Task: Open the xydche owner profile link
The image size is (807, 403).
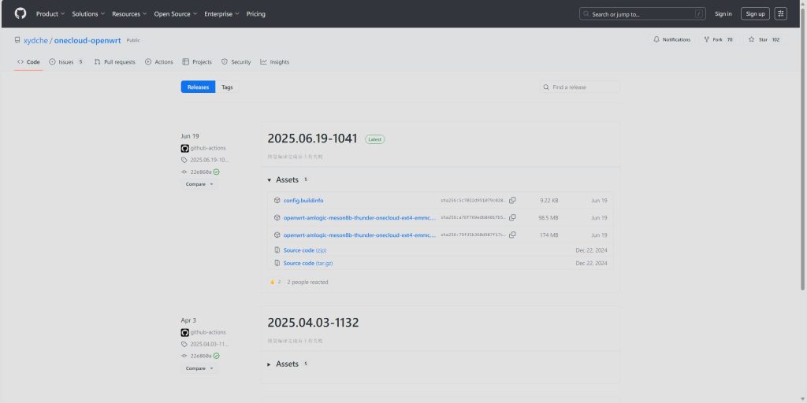Action: tap(35, 40)
